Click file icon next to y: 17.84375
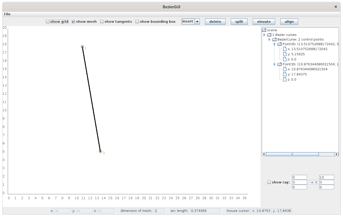This screenshot has width=343, height=217. point(285,74)
